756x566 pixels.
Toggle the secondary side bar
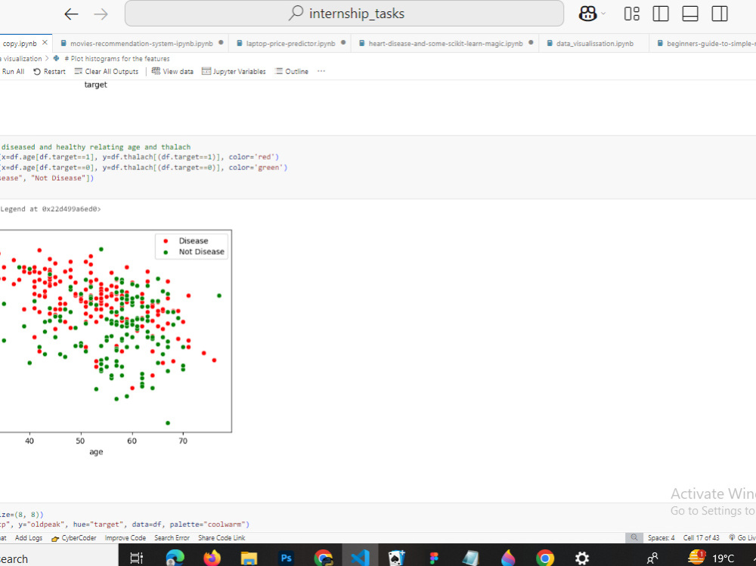click(720, 14)
